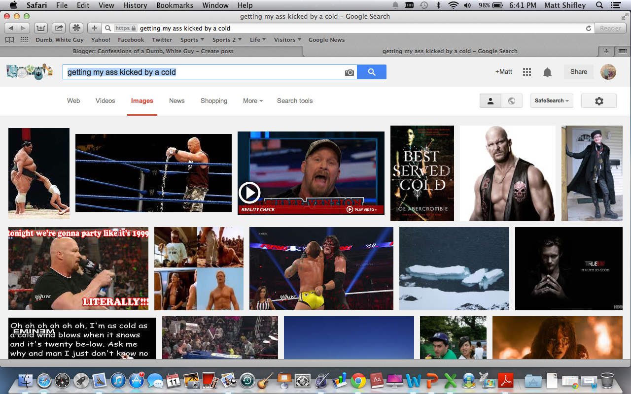Open the sumo wrestlers image result
Screen dimensions: 631x394
39,173
